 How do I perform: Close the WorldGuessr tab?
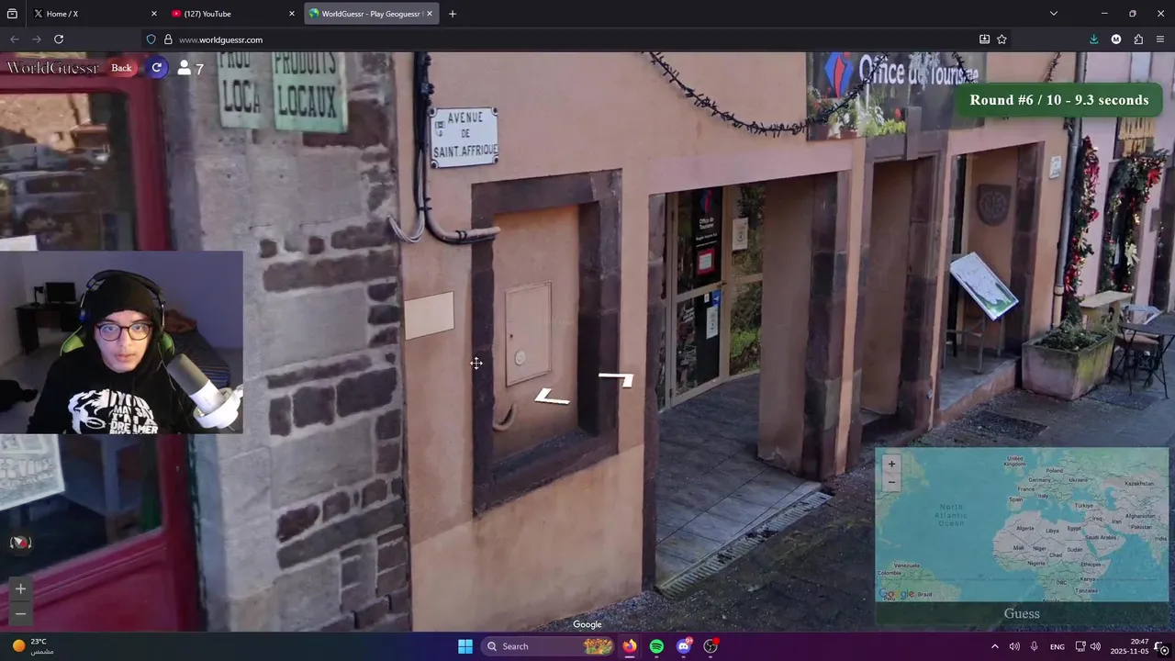pos(429,14)
